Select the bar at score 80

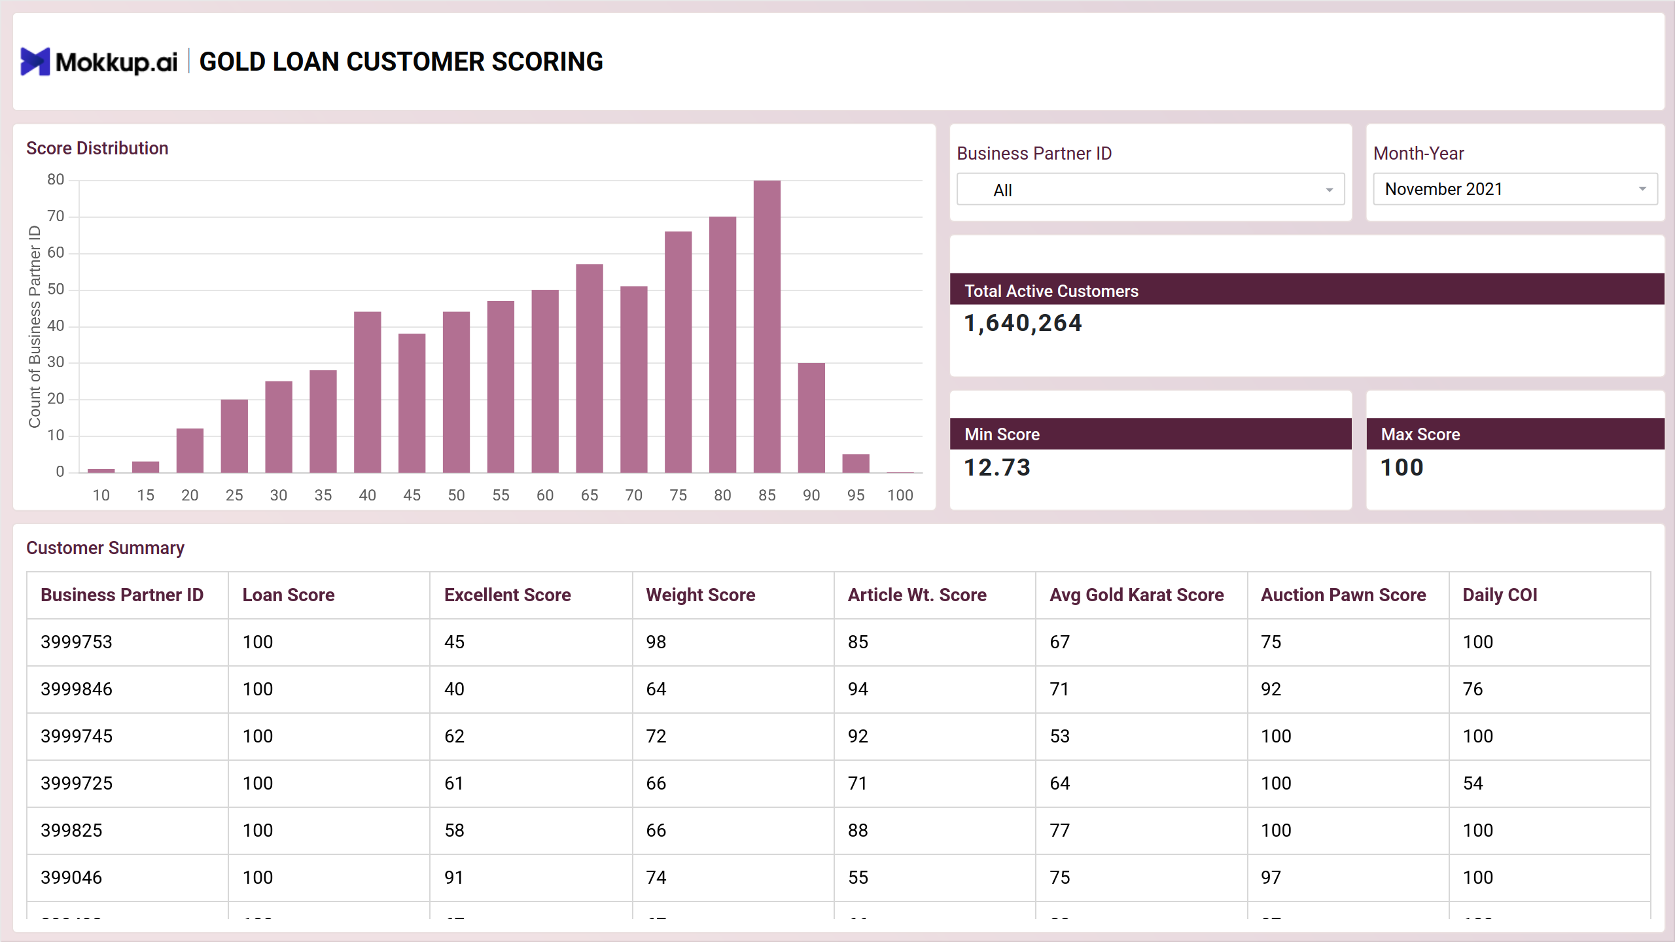[722, 345]
